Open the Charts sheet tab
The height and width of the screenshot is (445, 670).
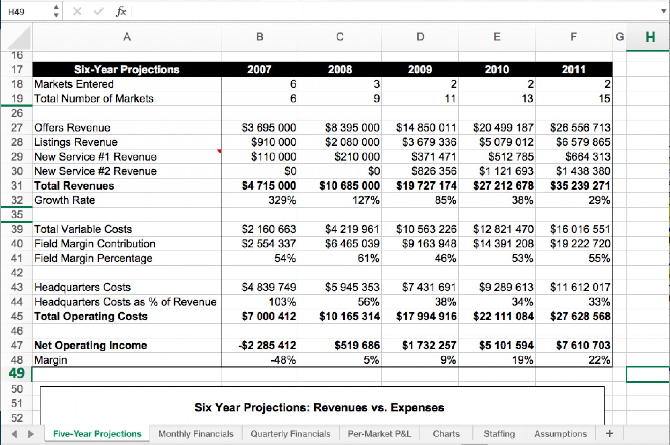446,434
